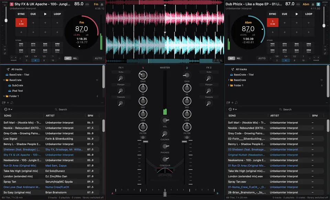Eject the track from deck 1
This screenshot has height=200, width=330.
coord(102,4)
